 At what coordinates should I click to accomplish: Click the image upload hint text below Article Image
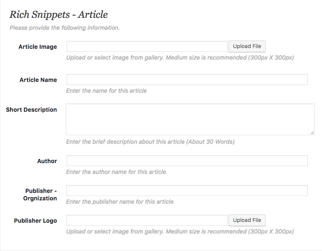click(180, 58)
